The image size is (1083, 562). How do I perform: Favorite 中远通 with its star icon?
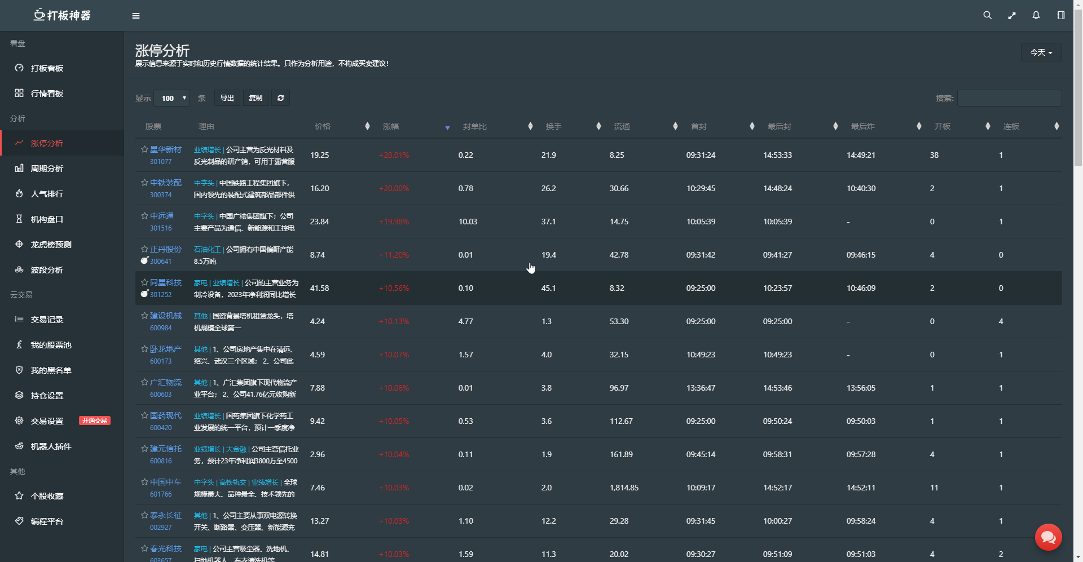pos(144,216)
